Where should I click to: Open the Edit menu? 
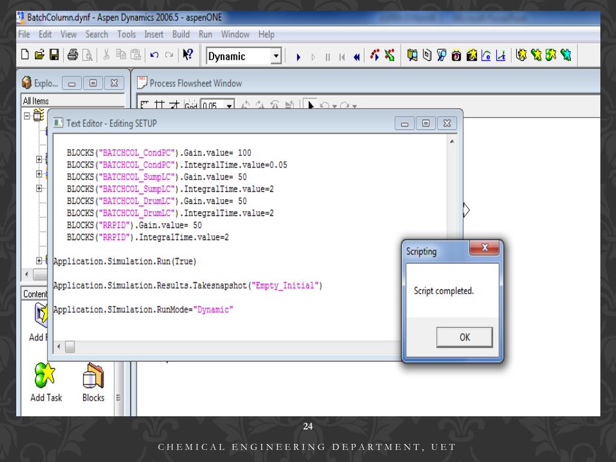point(45,34)
